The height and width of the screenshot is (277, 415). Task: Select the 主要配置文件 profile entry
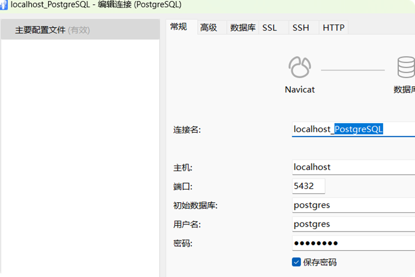pos(80,30)
